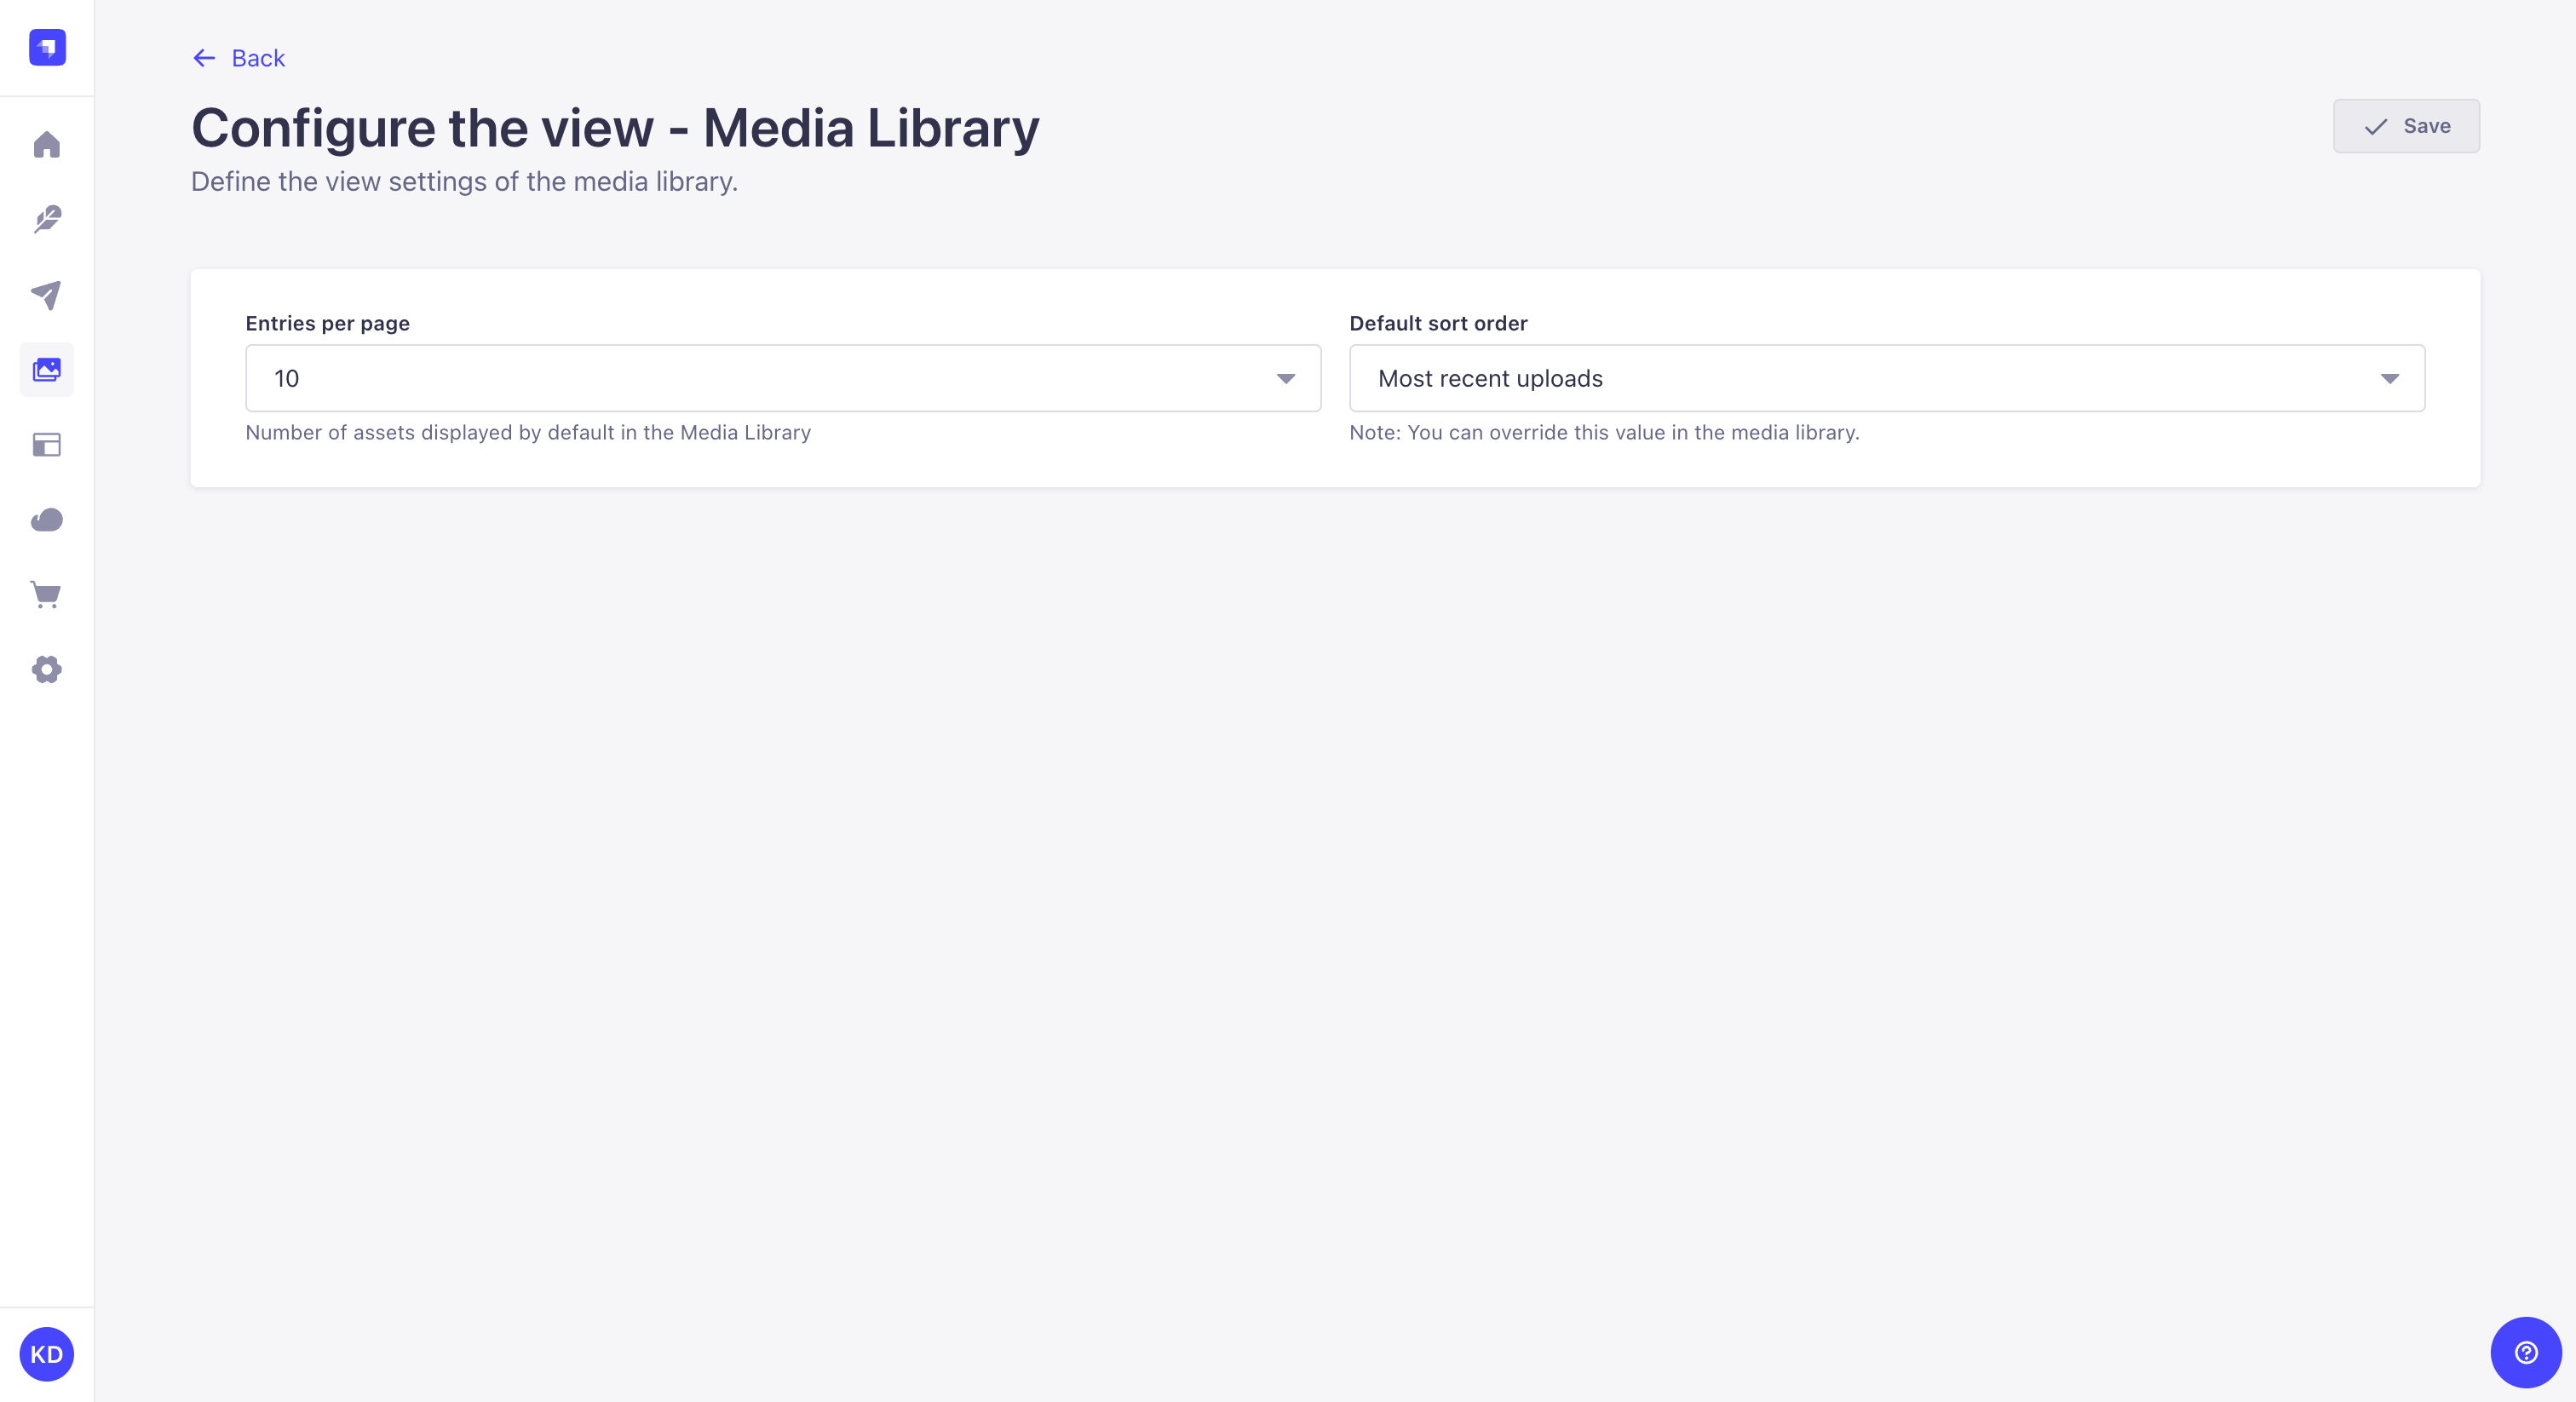Click caret on Most recent uploads

(x=2390, y=378)
